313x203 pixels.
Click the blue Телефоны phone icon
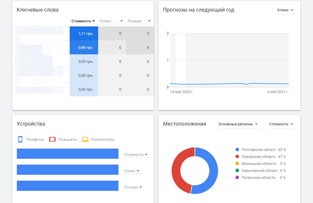[x=21, y=139]
